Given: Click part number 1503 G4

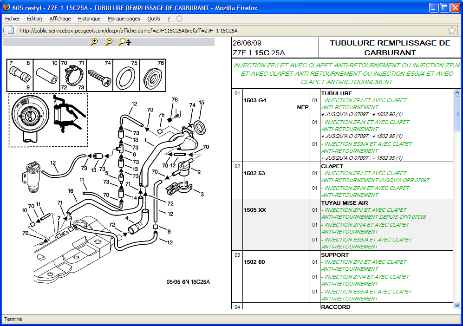Looking at the screenshot, I should (255, 100).
